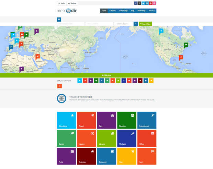Image resolution: width=213 pixels, height=169 pixels.
Task: Open the Airport category tile
Action: click(x=87, y=120)
